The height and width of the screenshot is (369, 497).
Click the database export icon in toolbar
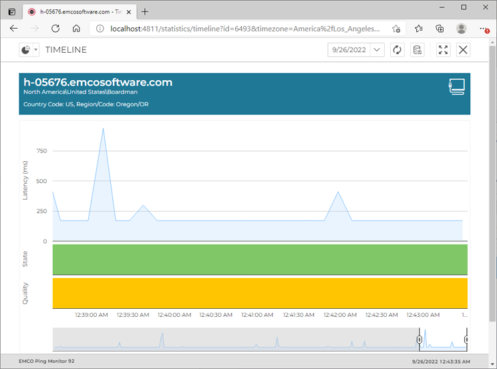coord(418,50)
